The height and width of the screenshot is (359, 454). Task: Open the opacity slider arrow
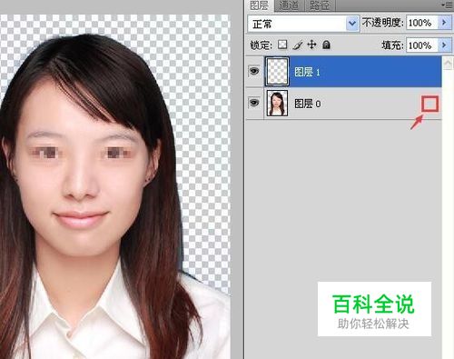click(444, 23)
